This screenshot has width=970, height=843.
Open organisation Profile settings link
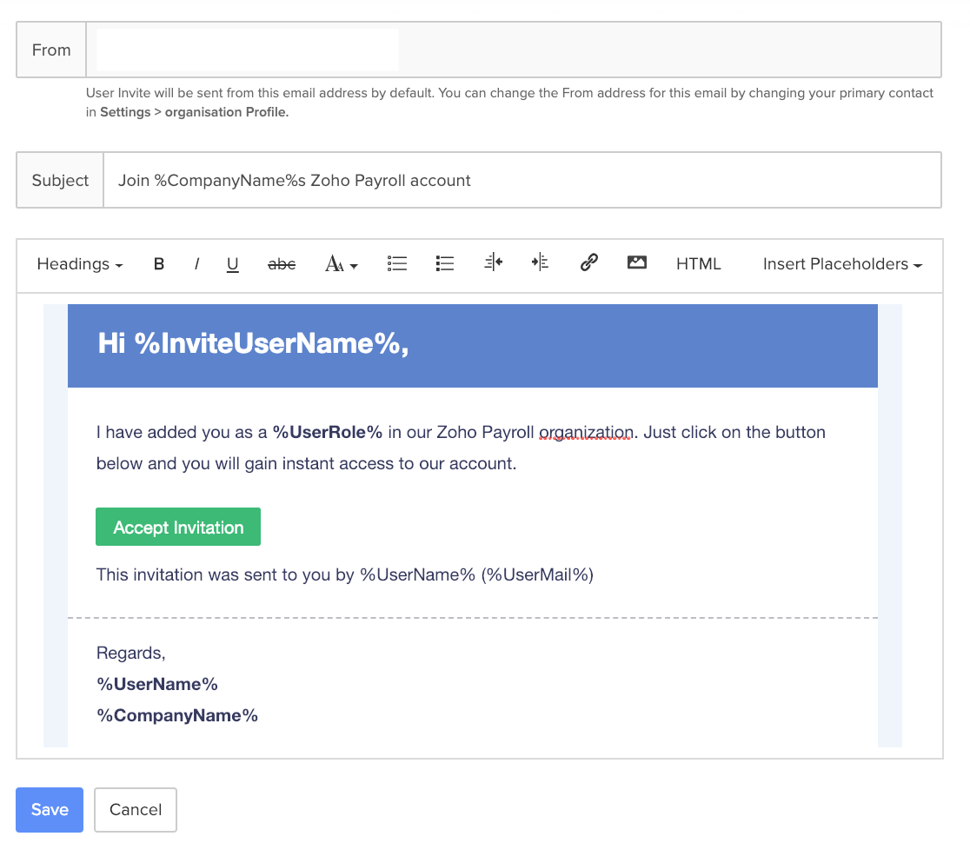click(225, 111)
